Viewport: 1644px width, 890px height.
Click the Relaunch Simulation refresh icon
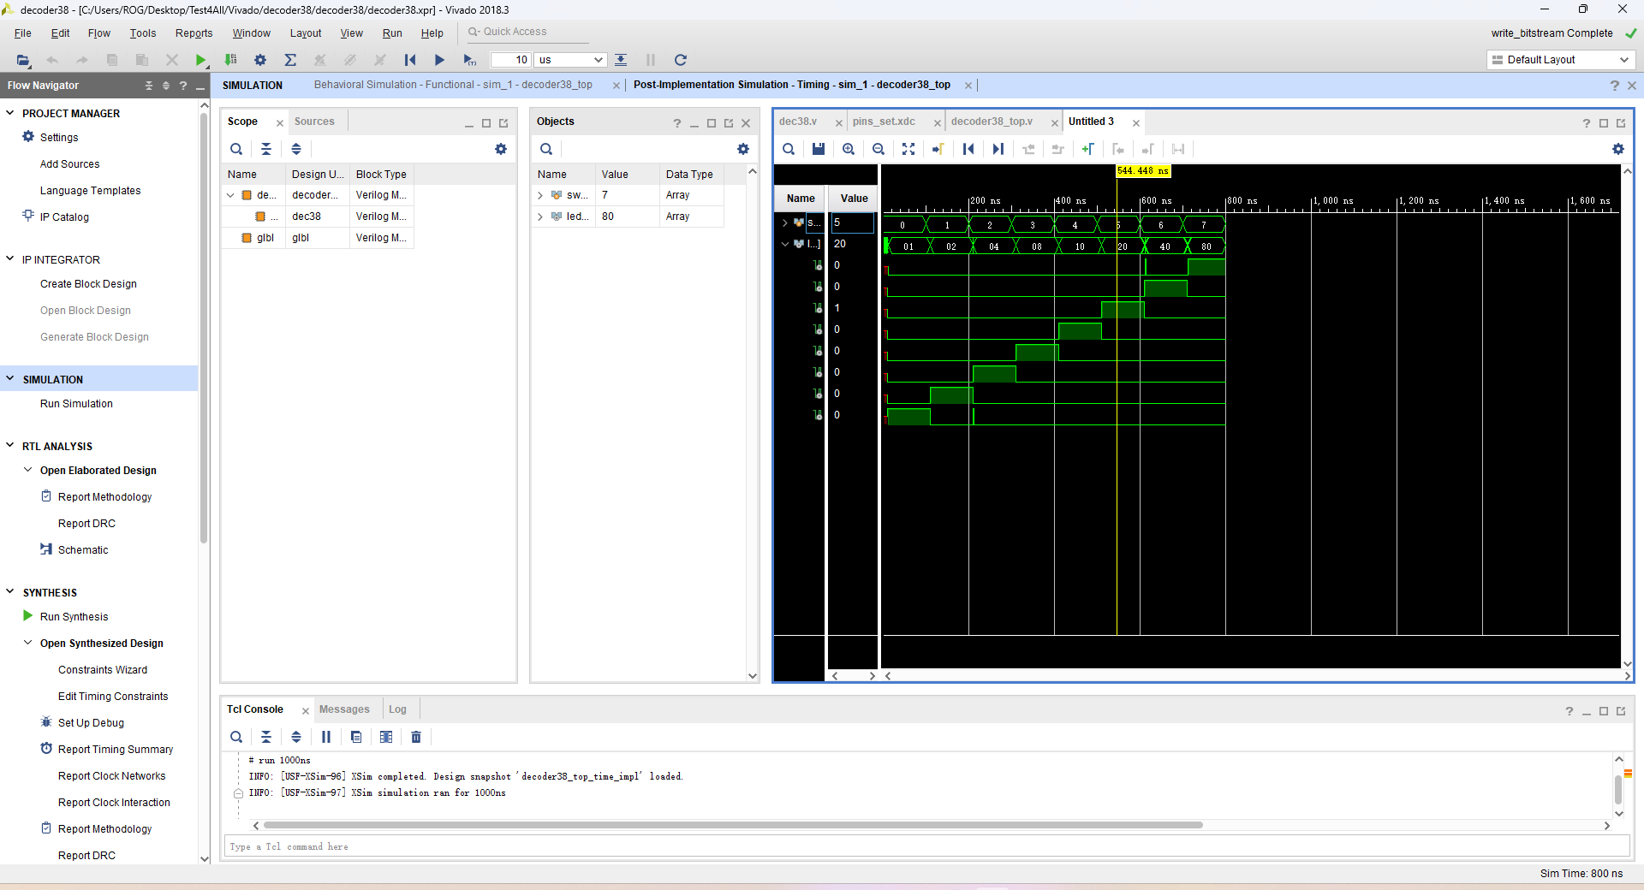click(x=681, y=60)
